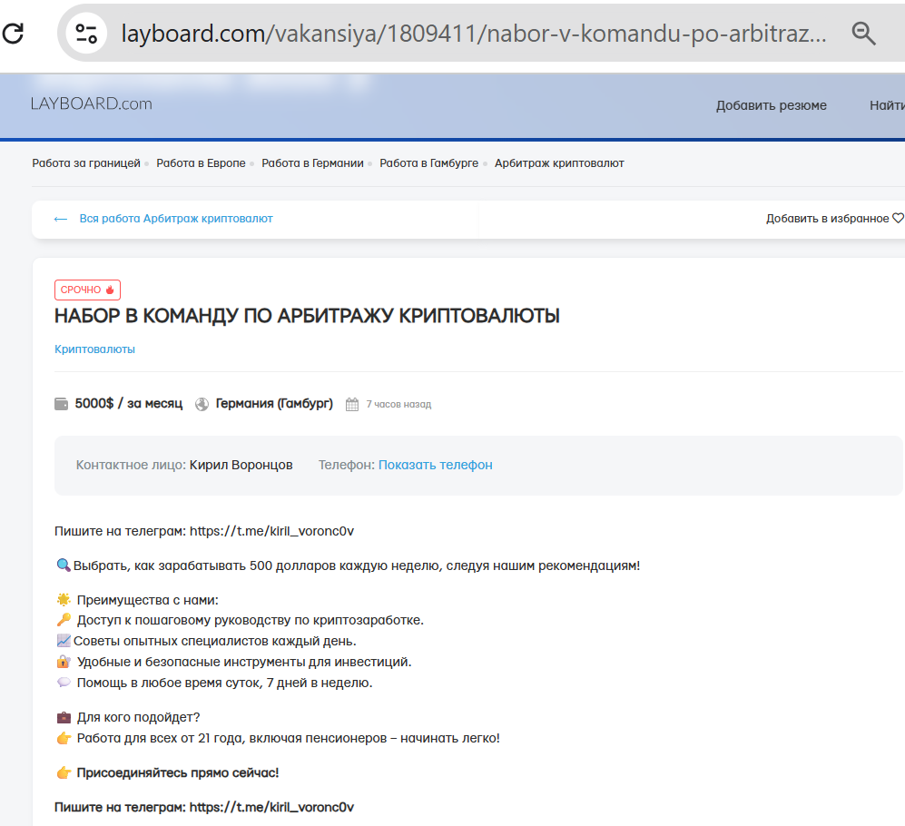Click the heart icon to favorite
Screen dimensions: 905x826
pos(898,219)
